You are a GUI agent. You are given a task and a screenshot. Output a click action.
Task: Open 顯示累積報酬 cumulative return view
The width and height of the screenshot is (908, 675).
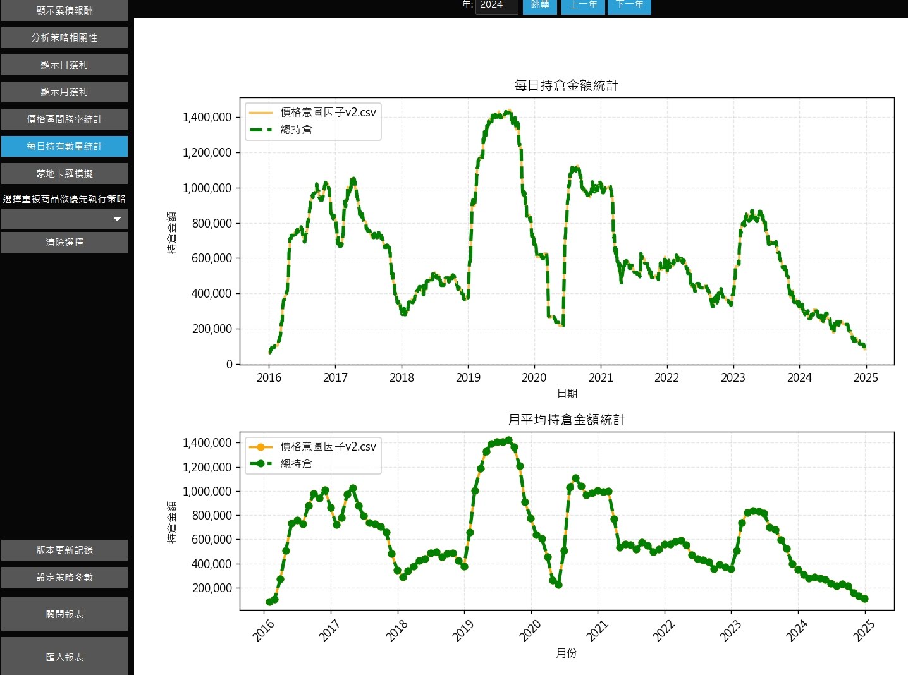coord(64,10)
